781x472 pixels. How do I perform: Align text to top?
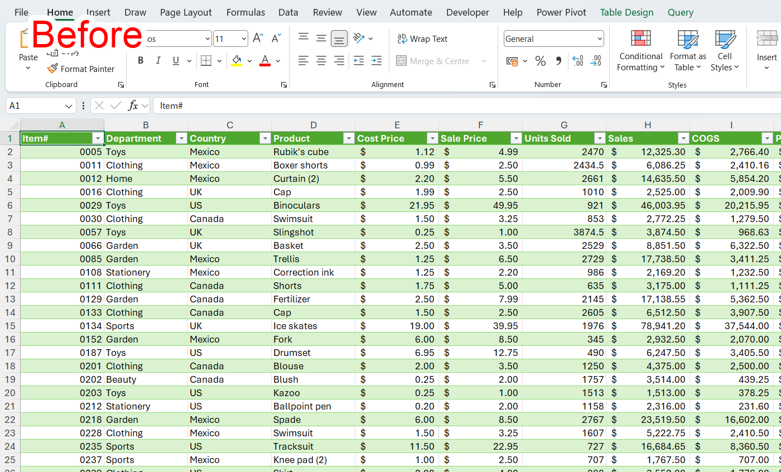click(303, 38)
